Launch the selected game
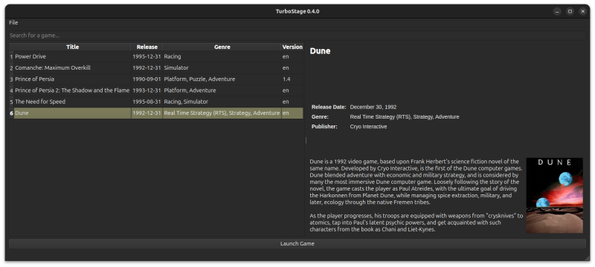This screenshot has width=595, height=267. (297, 243)
